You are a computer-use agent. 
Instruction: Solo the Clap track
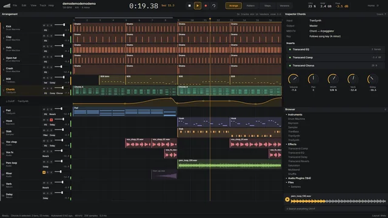point(47,36)
